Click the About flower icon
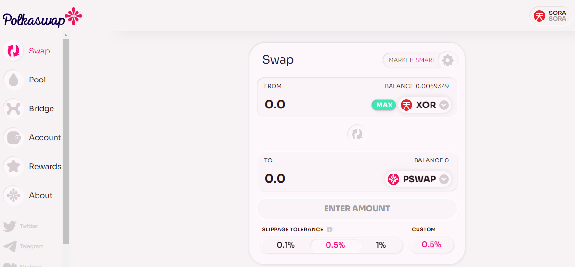Viewport: 575px width, 267px height. [13, 195]
